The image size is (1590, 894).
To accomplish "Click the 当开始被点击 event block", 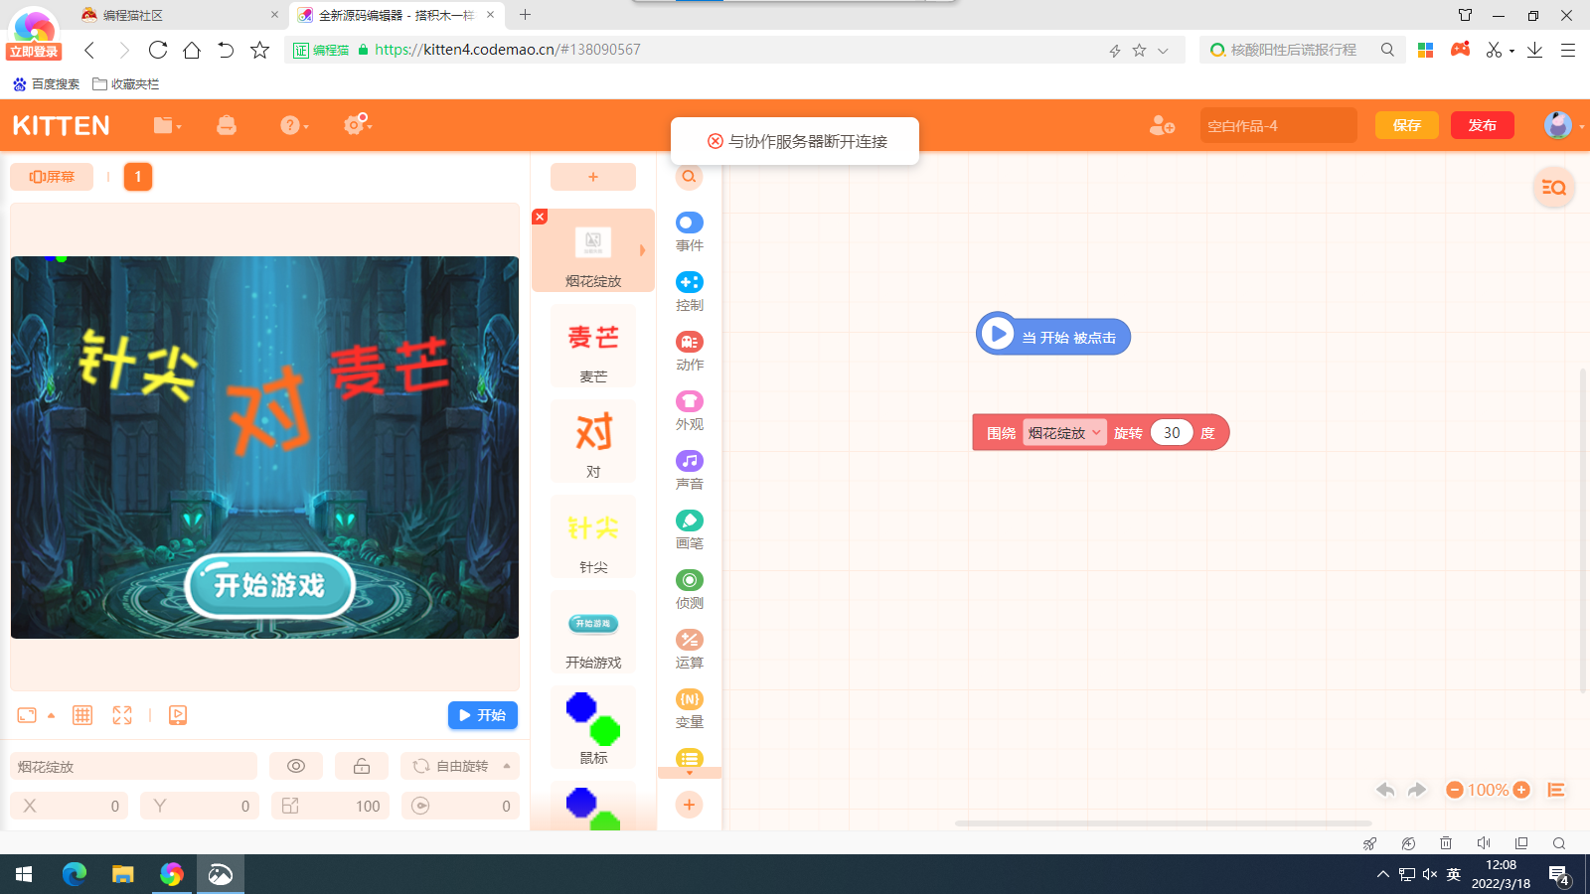I will coord(1053,335).
